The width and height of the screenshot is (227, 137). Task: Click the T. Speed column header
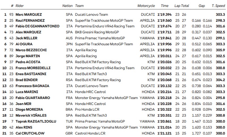click(x=218, y=6)
